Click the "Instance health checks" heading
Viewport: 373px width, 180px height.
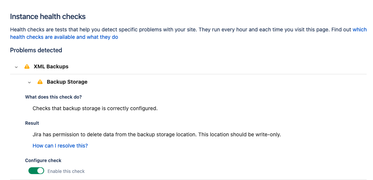[x=48, y=16]
